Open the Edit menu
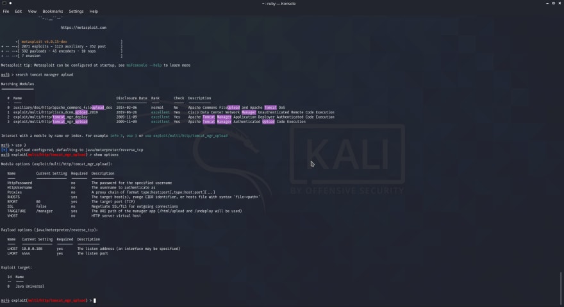This screenshot has height=307, width=564. click(x=19, y=11)
